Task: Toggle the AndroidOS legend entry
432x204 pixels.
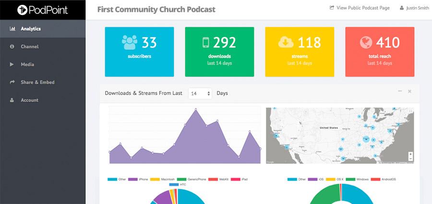Action: 384,179
